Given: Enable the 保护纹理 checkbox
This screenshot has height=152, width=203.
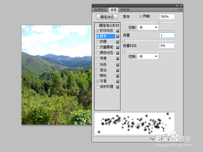Looking at the screenshot, I should (98, 87).
